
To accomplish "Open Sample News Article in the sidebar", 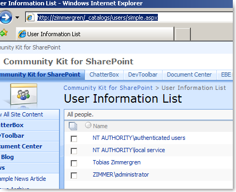I will (23, 179).
